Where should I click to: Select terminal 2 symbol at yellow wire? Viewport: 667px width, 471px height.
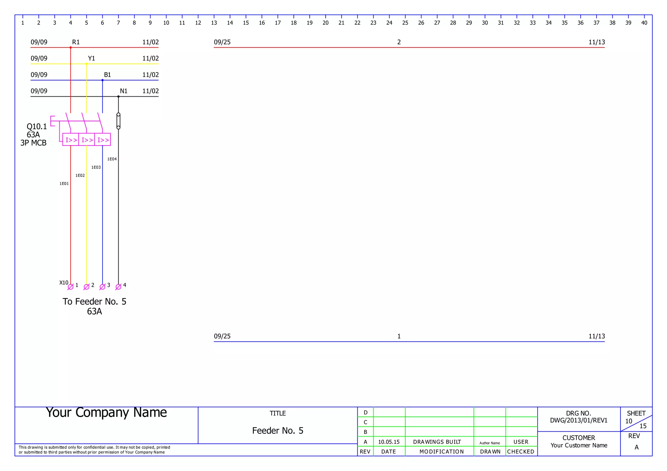point(86,287)
